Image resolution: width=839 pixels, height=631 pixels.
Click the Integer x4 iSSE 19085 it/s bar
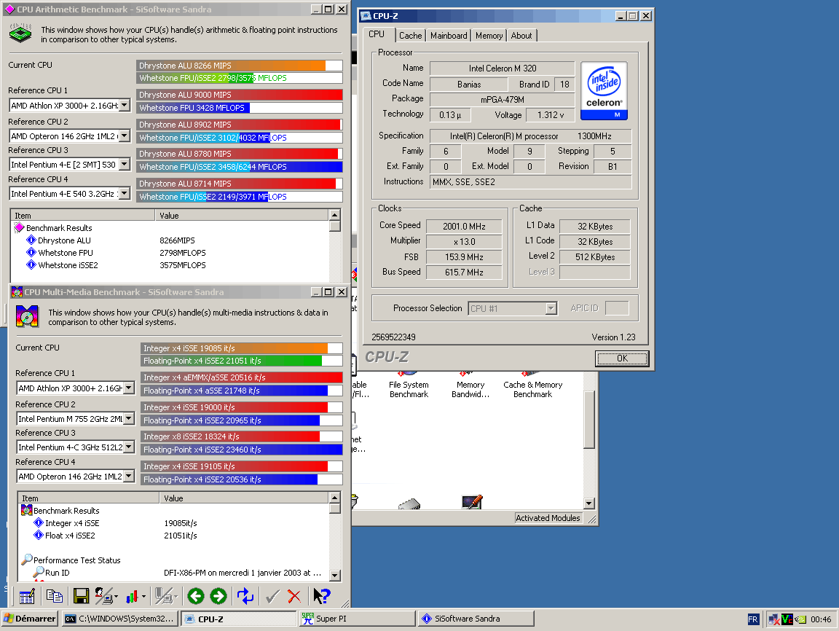coord(241,348)
